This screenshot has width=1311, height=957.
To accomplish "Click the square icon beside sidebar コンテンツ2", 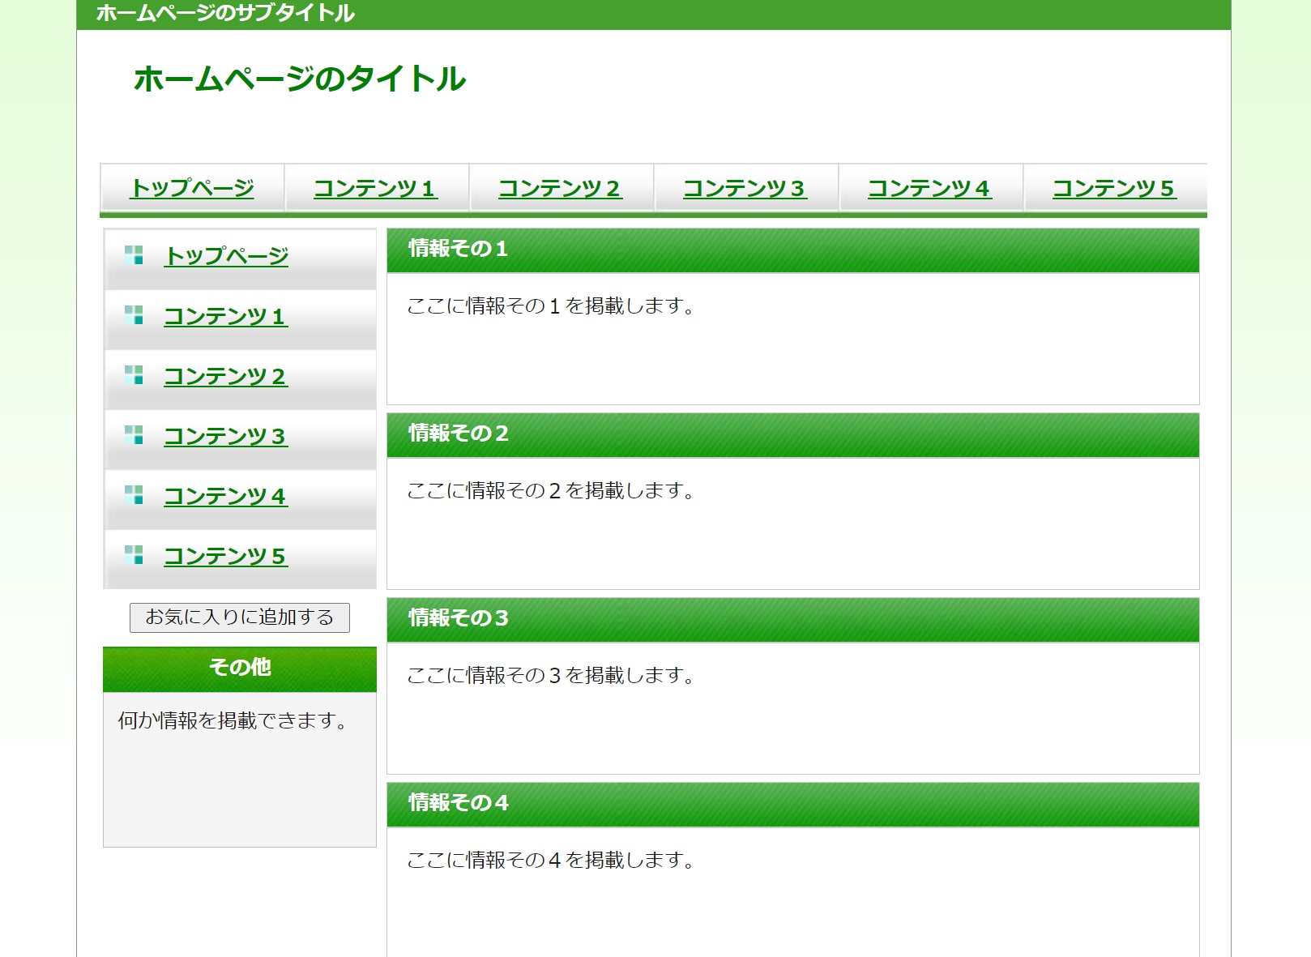I will pyautogui.click(x=134, y=375).
